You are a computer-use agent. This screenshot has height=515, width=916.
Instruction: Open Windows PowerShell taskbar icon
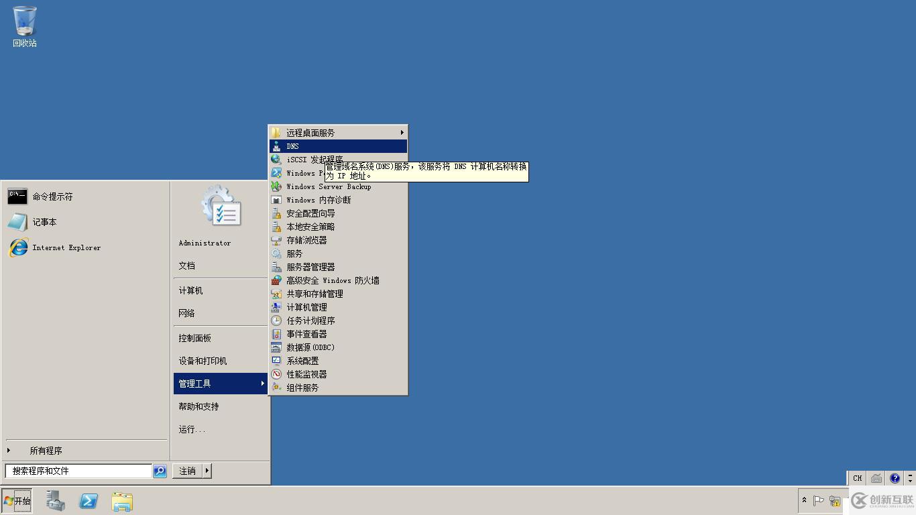(89, 500)
